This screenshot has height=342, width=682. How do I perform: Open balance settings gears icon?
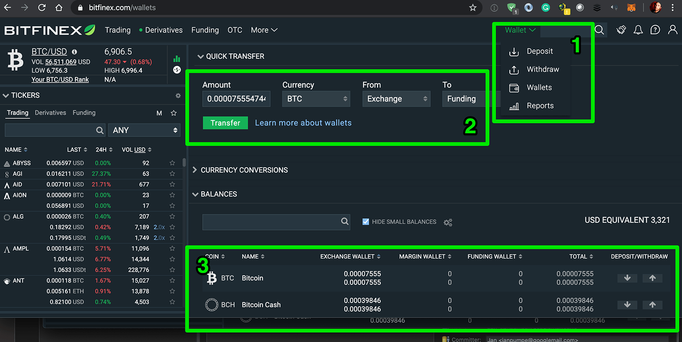448,222
